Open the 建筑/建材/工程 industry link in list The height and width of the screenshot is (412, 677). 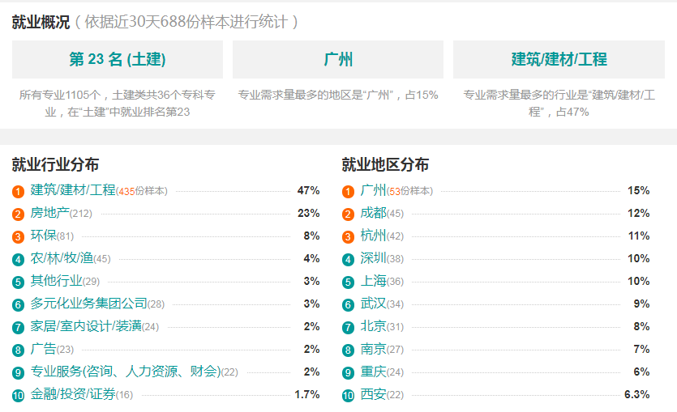click(73, 190)
